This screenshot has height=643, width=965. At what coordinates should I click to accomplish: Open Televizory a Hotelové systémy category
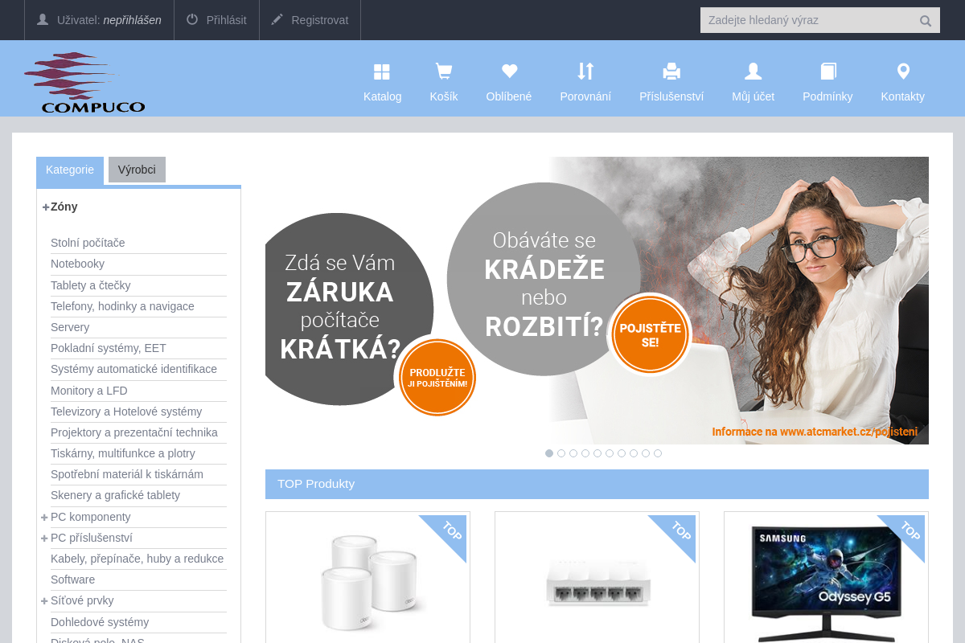[126, 412]
